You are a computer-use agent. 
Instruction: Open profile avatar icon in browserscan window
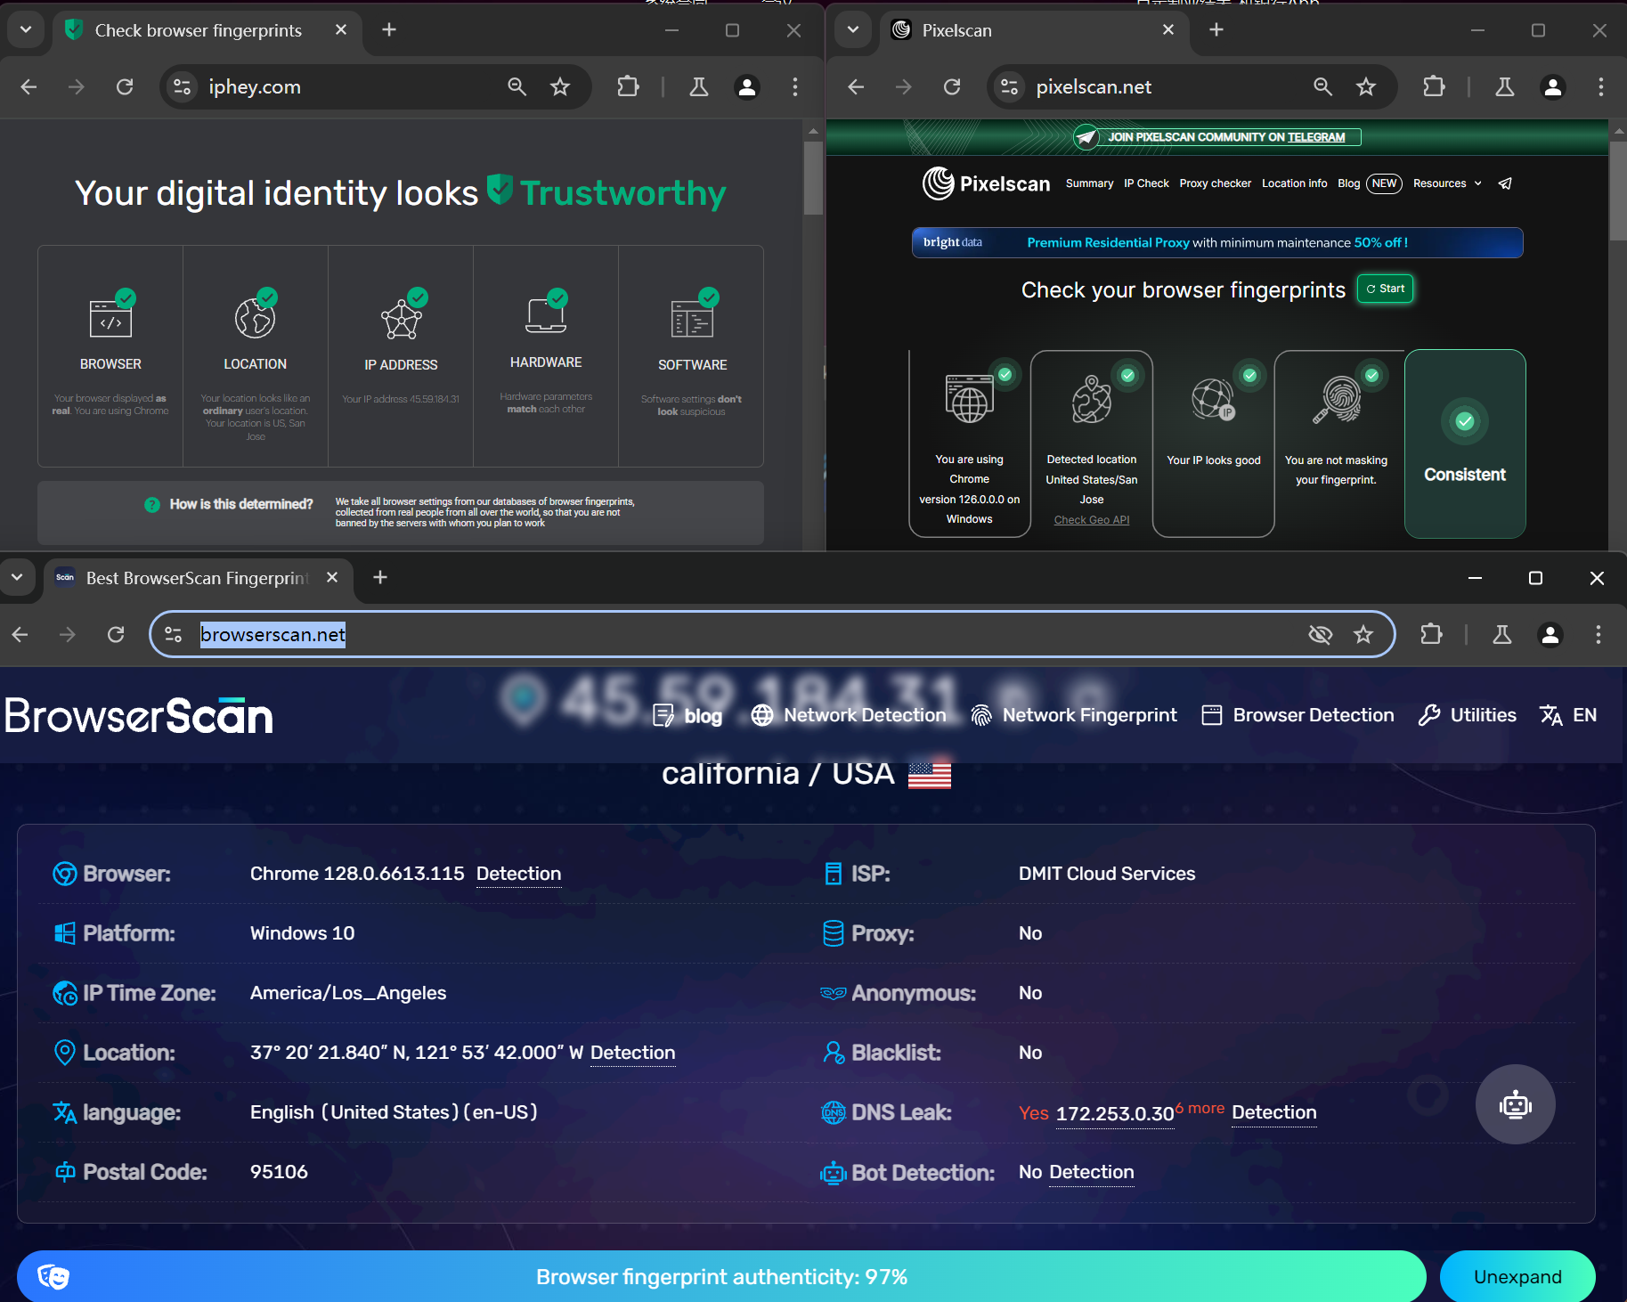[1550, 634]
